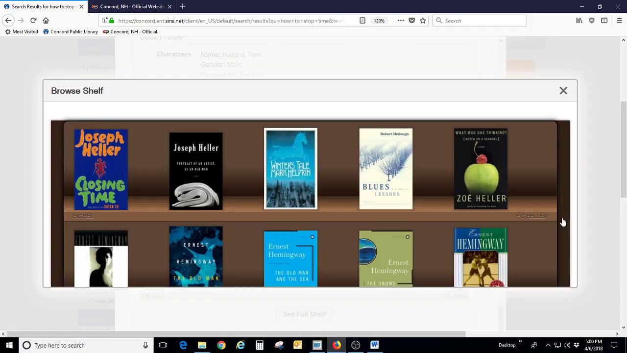Open the dark blue Hemingway Old Man cover

click(x=196, y=256)
